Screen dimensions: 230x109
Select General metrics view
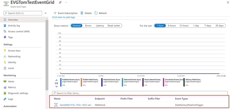pos(76,26)
